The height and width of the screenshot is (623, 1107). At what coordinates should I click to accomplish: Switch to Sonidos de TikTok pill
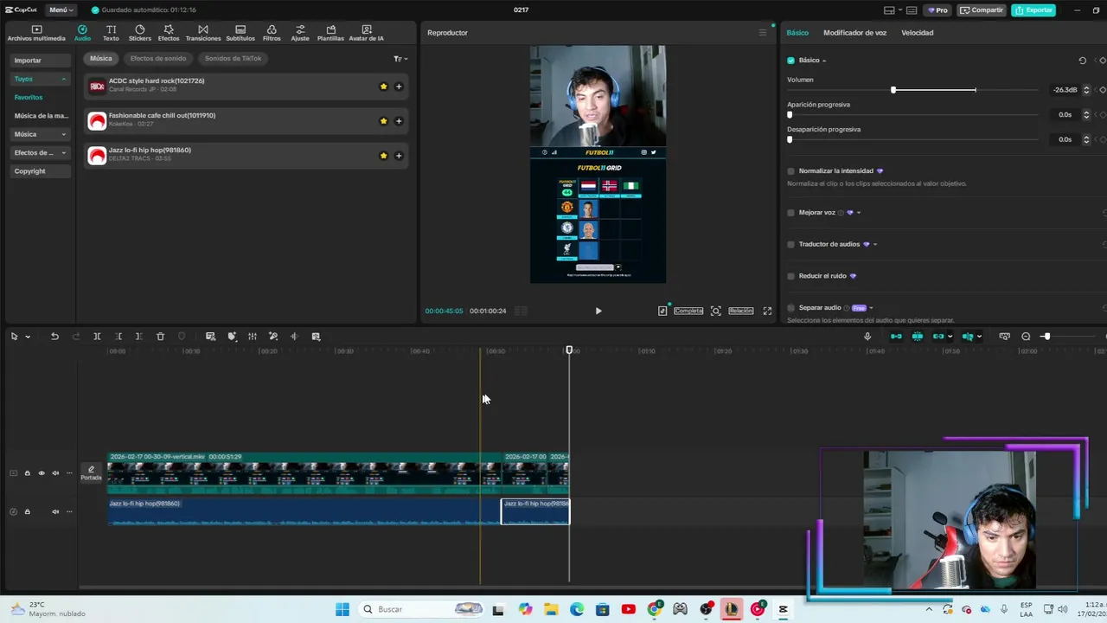[234, 58]
